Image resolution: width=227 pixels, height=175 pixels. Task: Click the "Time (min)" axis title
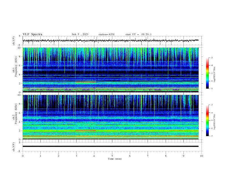tap(115, 159)
